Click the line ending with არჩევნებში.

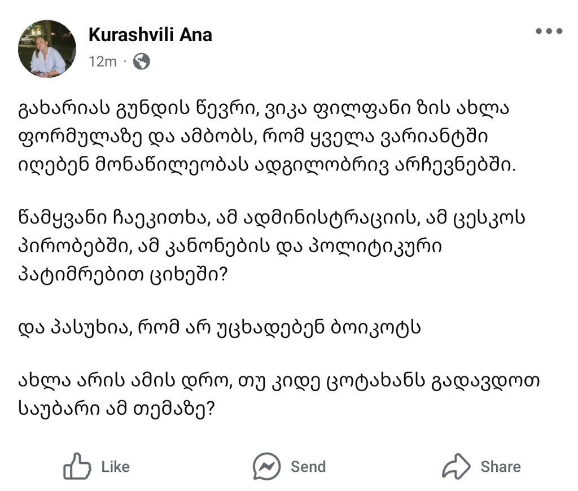(x=267, y=165)
